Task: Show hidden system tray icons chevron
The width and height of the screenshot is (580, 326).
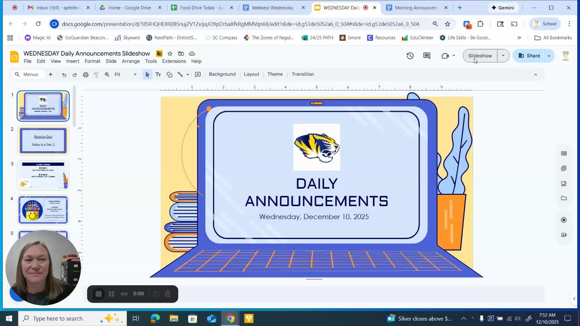Action: (x=464, y=318)
